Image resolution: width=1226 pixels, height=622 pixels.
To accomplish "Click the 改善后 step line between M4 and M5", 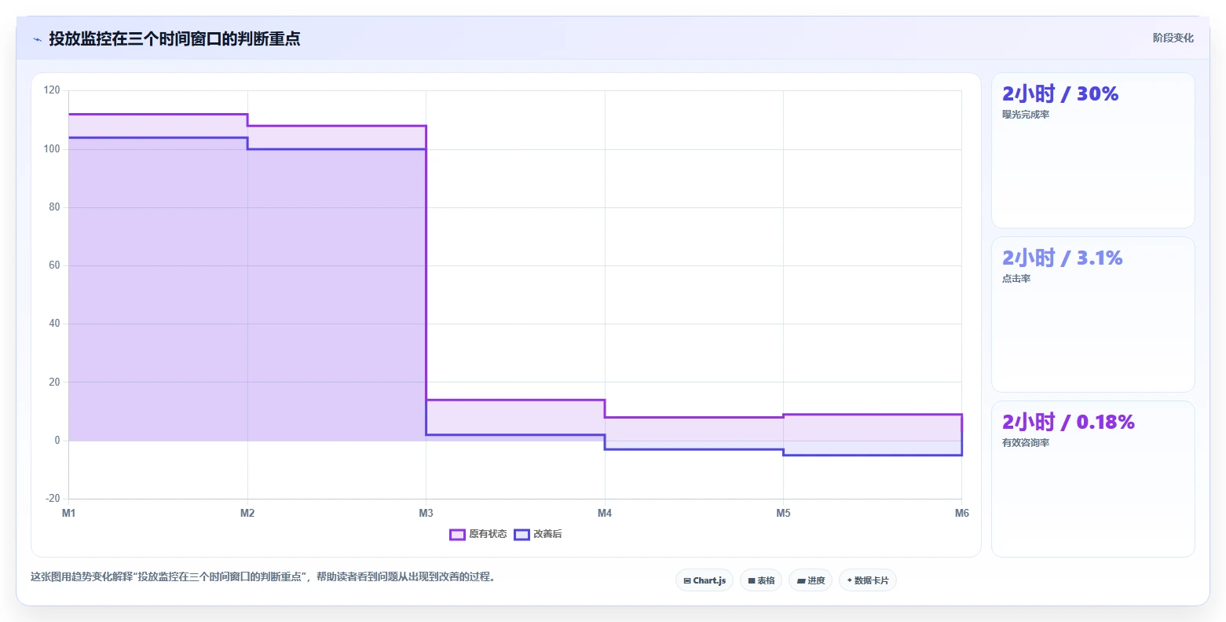I will coord(694,449).
